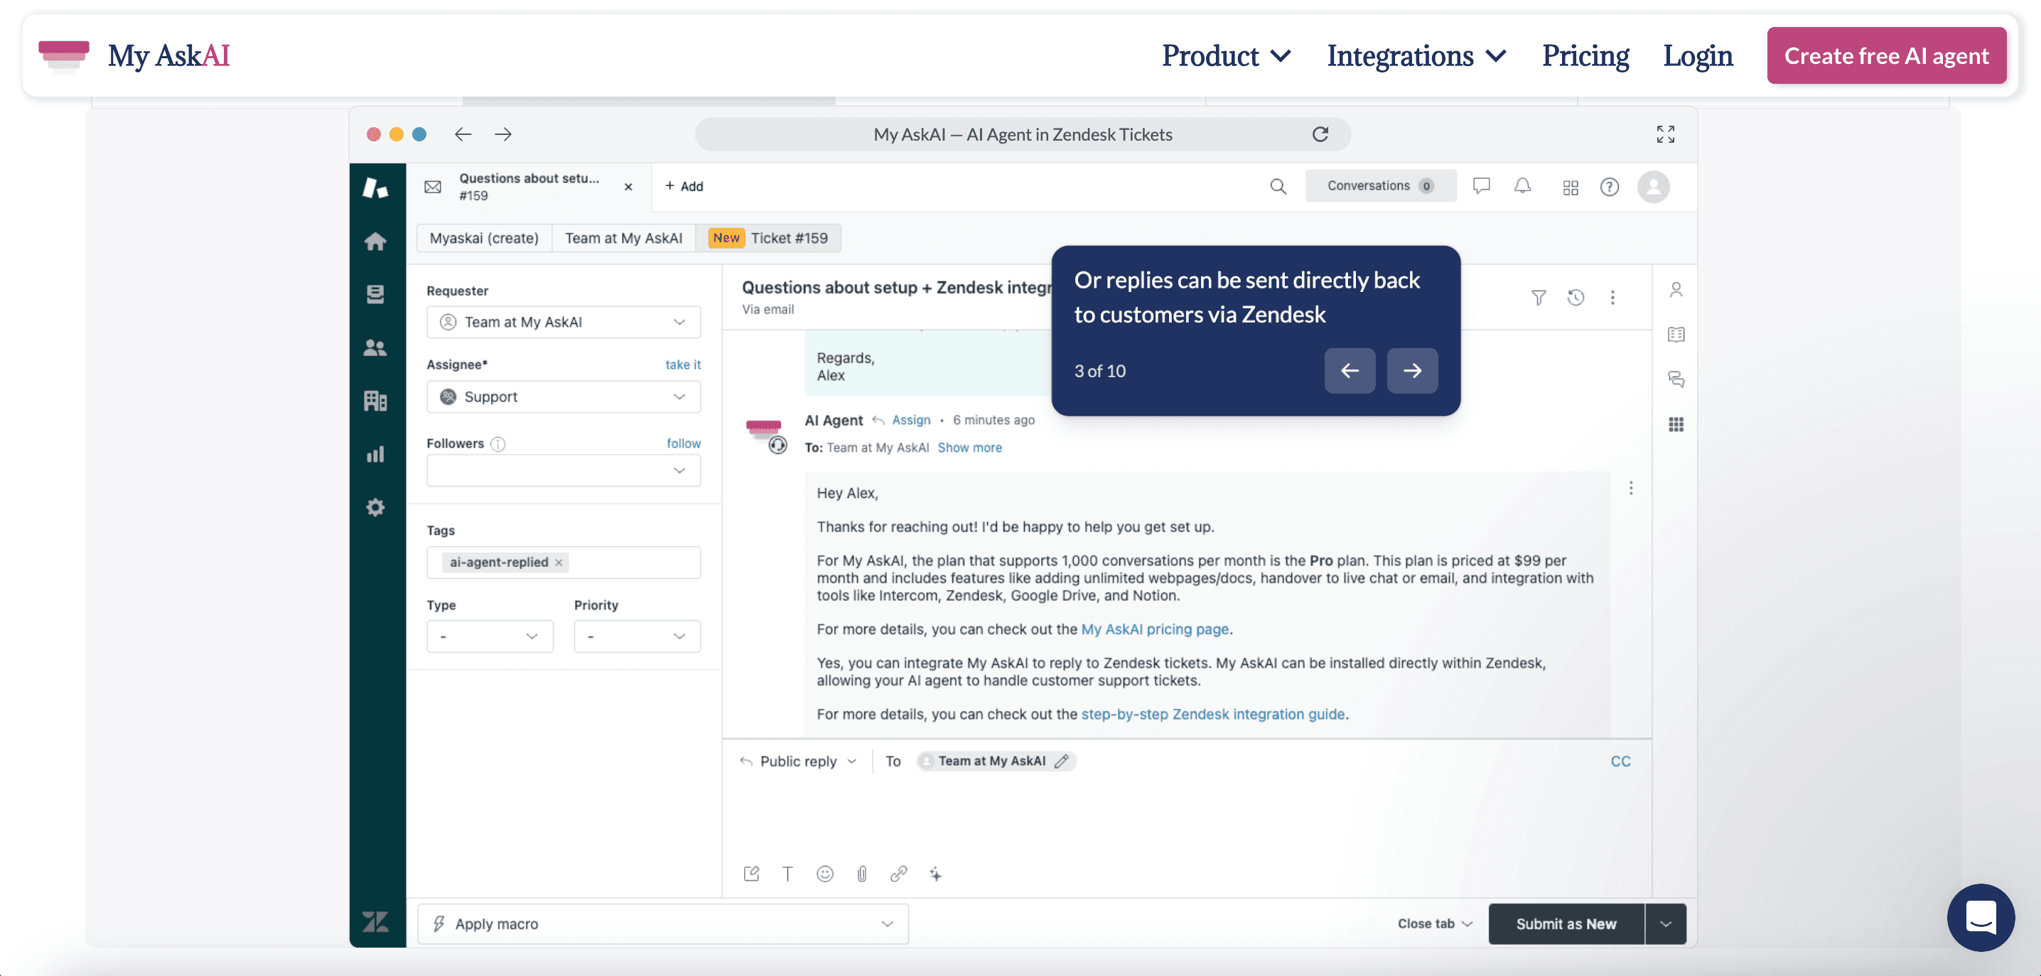Screen dimensions: 2041x976
Task: Select the Myaskai (create) tab
Action: tap(483, 238)
